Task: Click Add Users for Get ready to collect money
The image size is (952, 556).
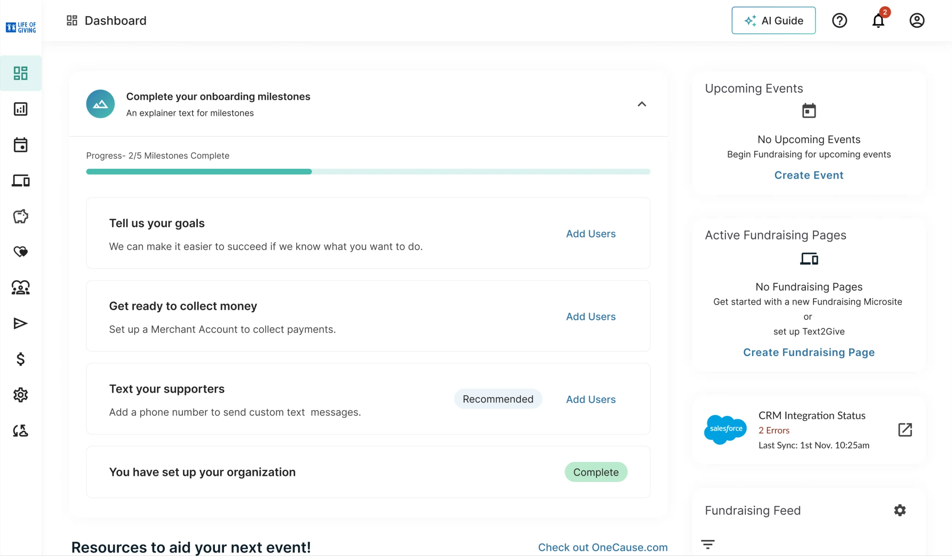Action: point(591,317)
